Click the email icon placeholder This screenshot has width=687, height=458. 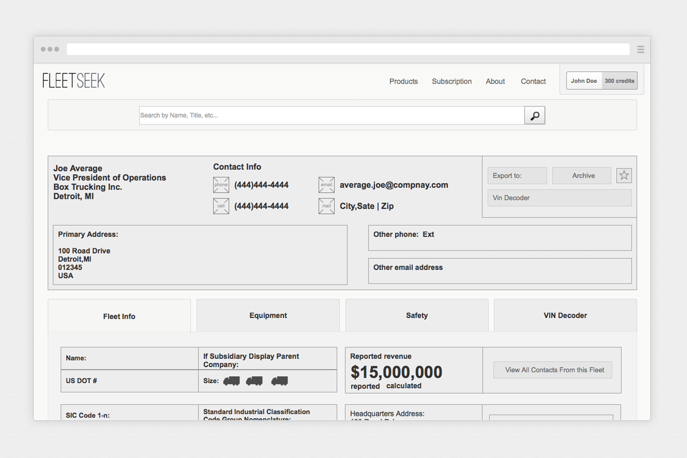[326, 185]
